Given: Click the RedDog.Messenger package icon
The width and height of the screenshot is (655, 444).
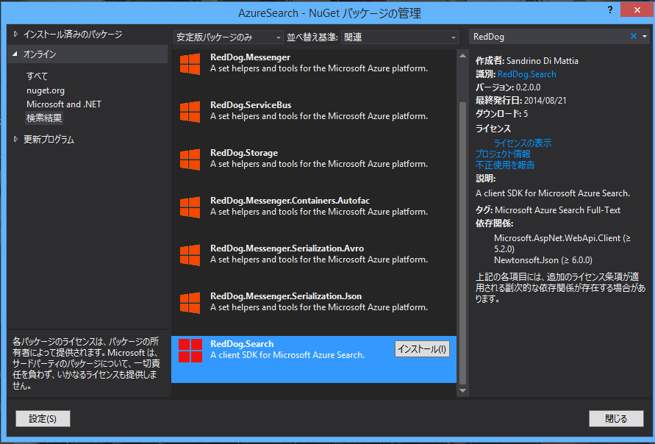Looking at the screenshot, I should click(190, 65).
